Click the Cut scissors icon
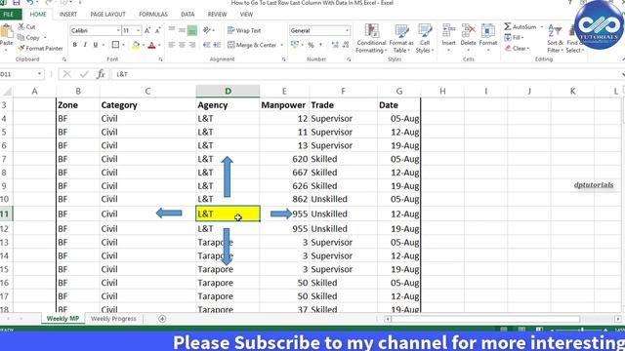Image resolution: width=625 pixels, height=351 pixels. (21, 26)
